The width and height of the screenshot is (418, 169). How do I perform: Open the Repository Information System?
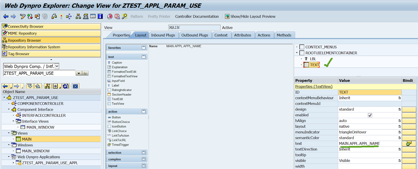coord(51,47)
